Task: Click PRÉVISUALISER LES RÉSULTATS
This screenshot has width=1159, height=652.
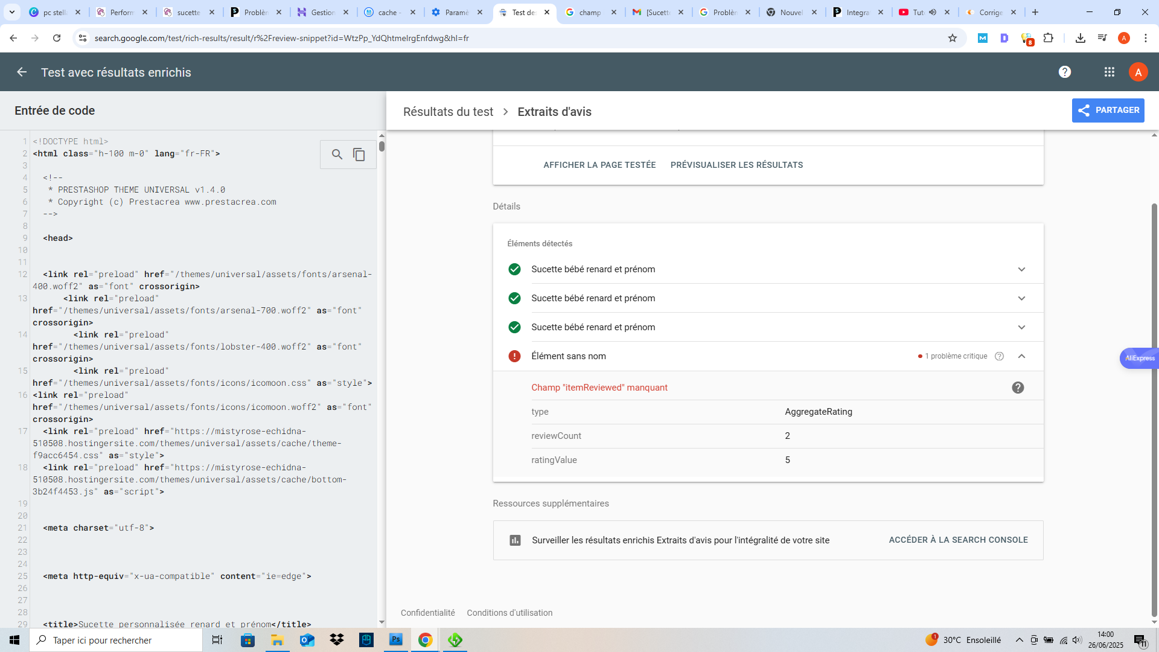Action: (736, 165)
